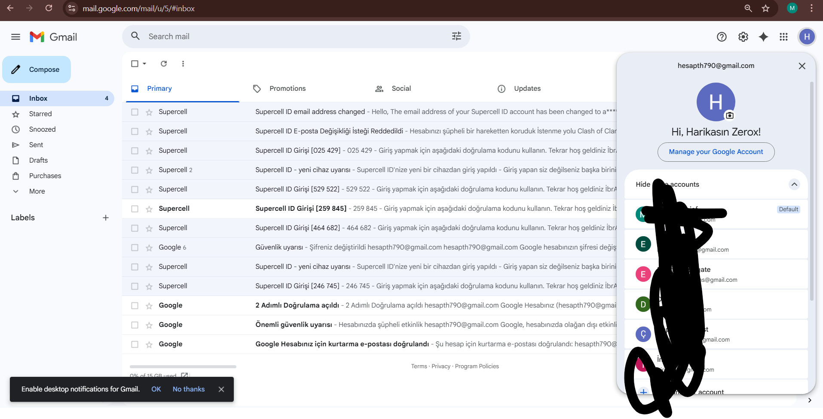Change profile picture via the camera icon
823x419 pixels.
[x=729, y=115]
